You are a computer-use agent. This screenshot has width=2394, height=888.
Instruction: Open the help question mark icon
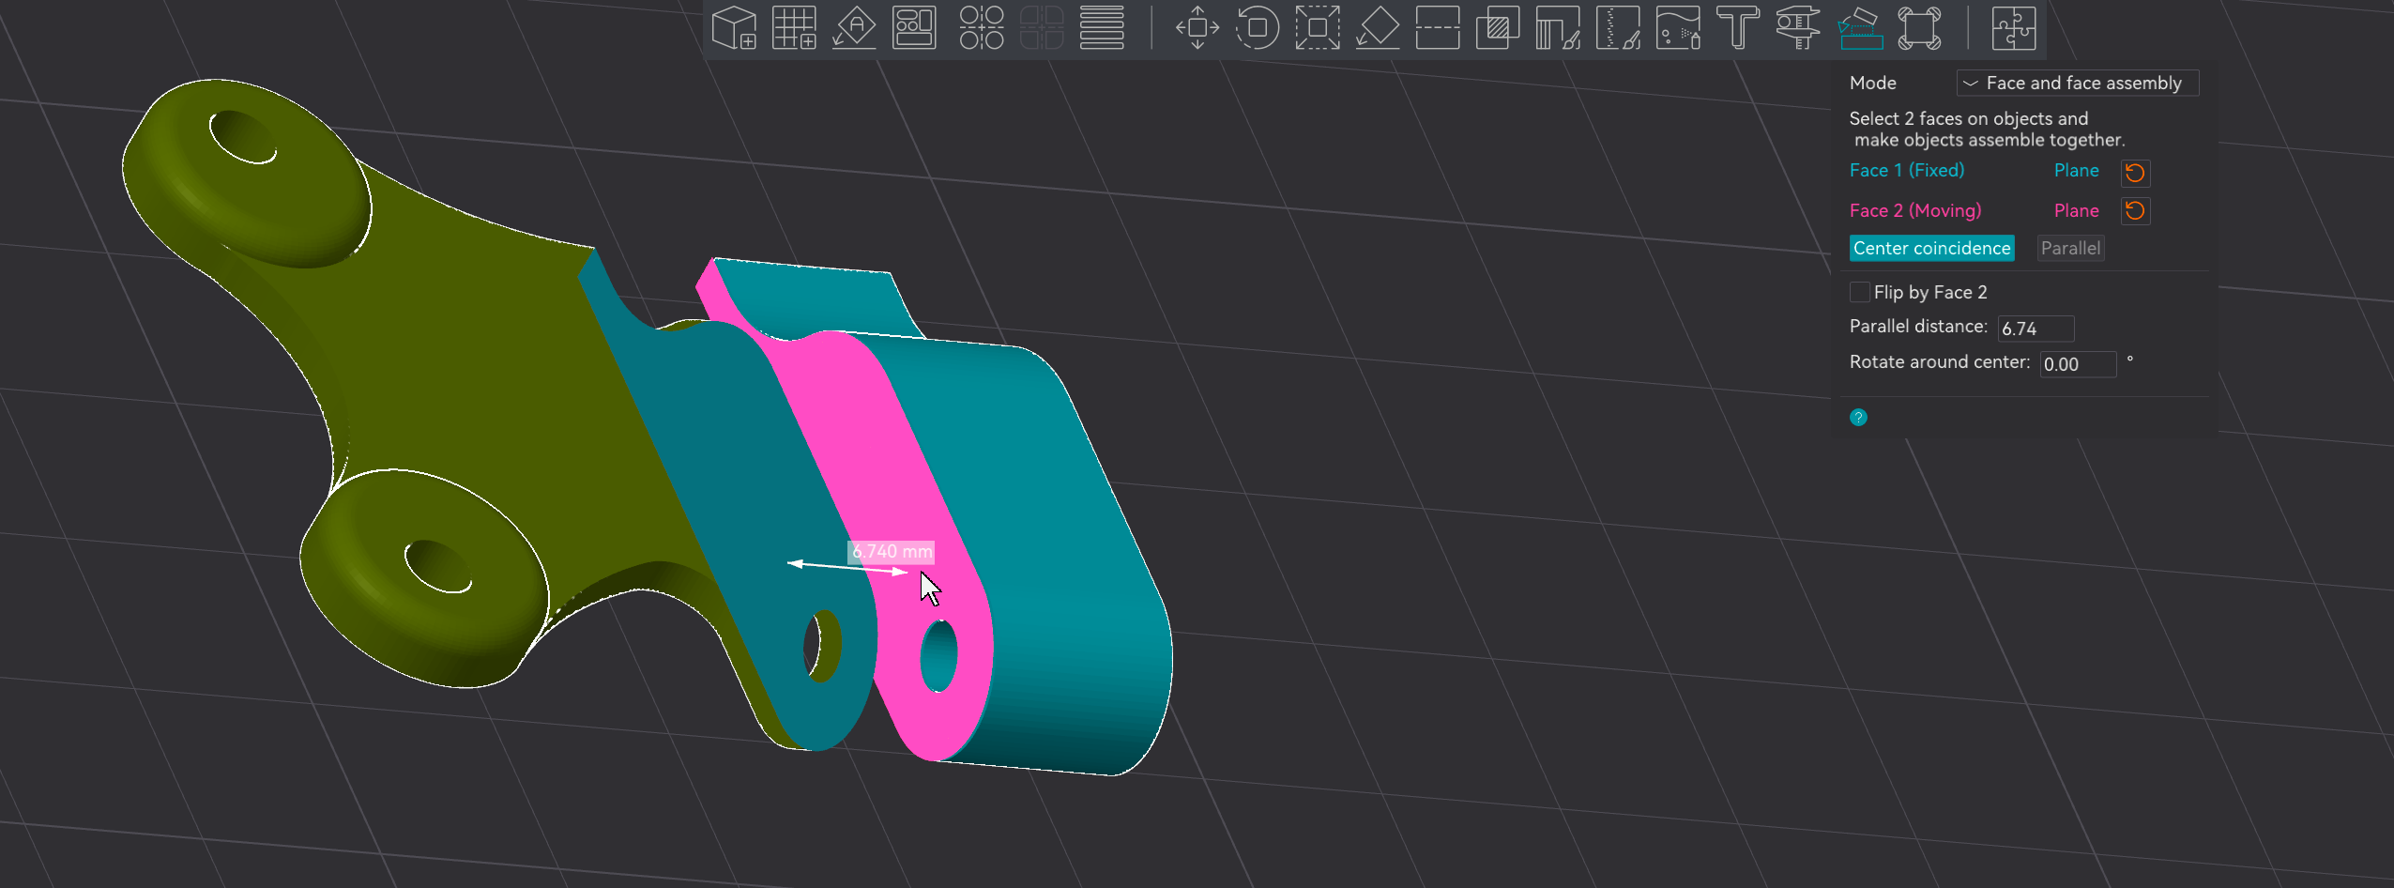pyautogui.click(x=1858, y=418)
